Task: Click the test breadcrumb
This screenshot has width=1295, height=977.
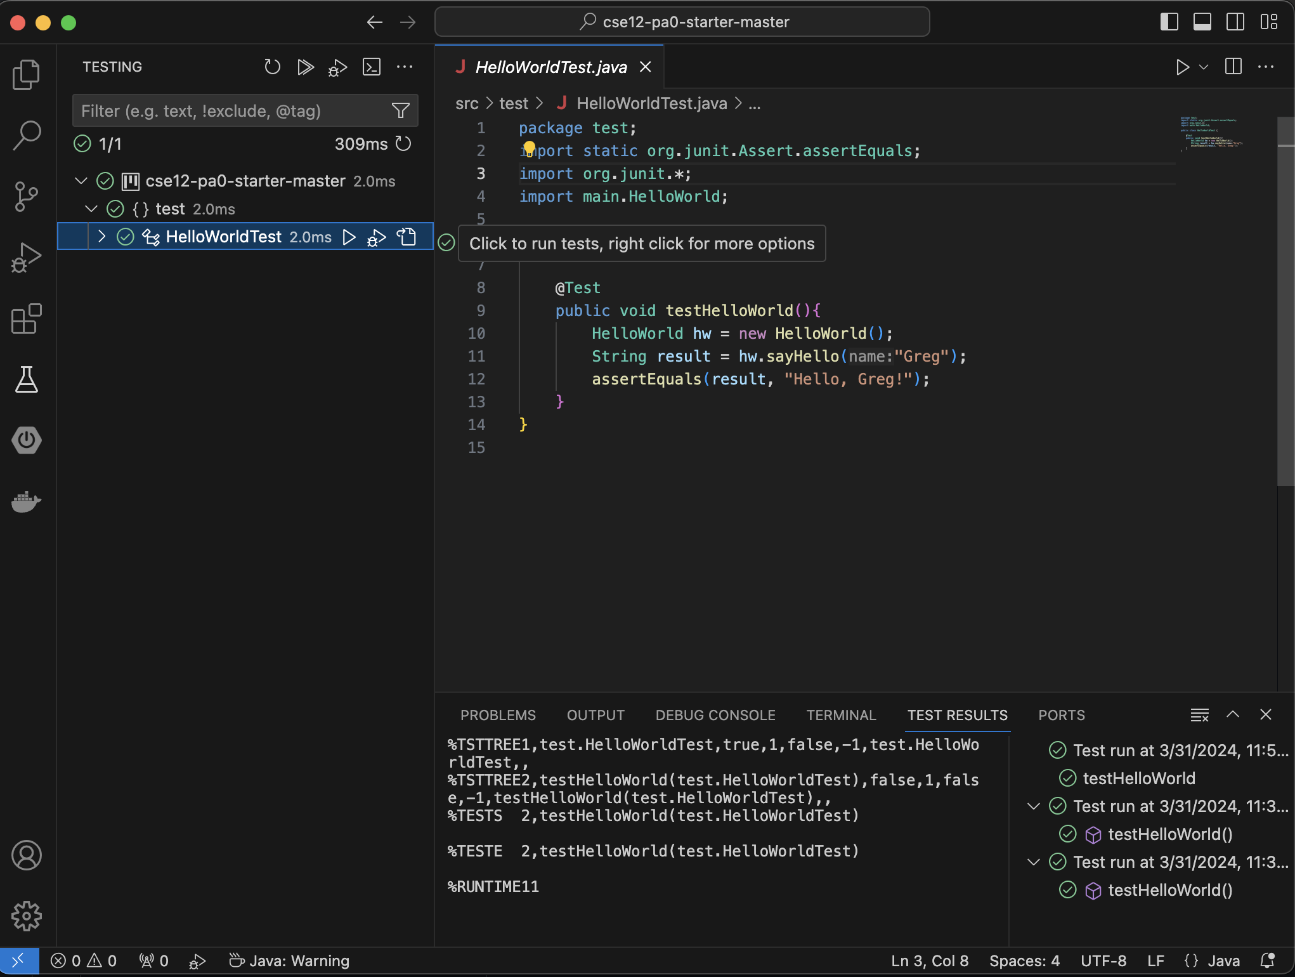Action: tap(513, 103)
